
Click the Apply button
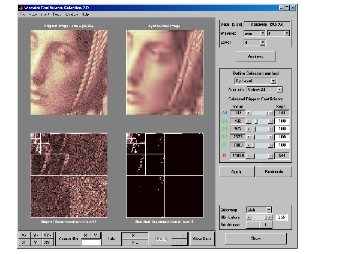point(237,172)
